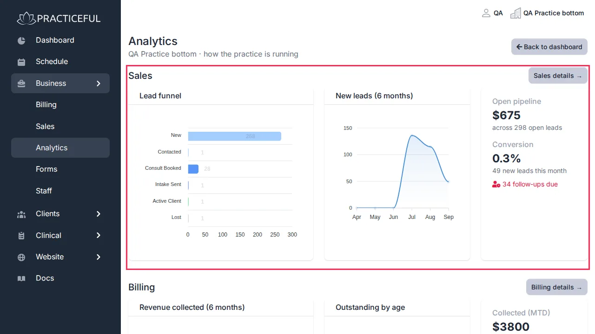595x334 pixels.
Task: Open the Forms submenu item
Action: click(x=60, y=169)
